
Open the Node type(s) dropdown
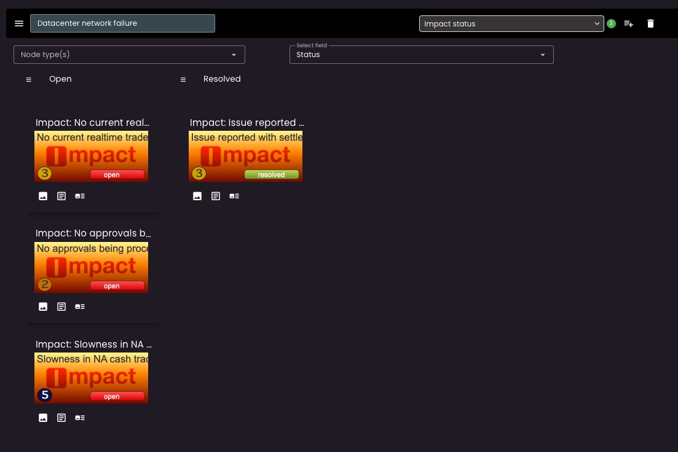tap(129, 55)
